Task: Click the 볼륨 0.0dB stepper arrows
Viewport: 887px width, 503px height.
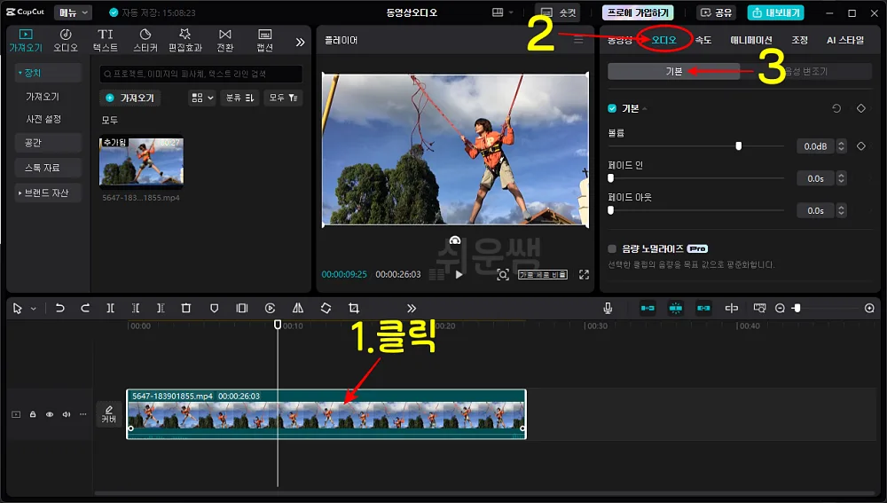Action: (841, 146)
